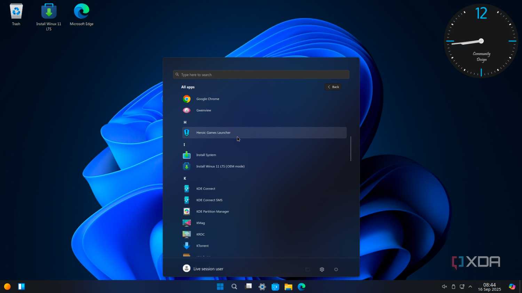Click the Google Chrome app name

(x=208, y=99)
